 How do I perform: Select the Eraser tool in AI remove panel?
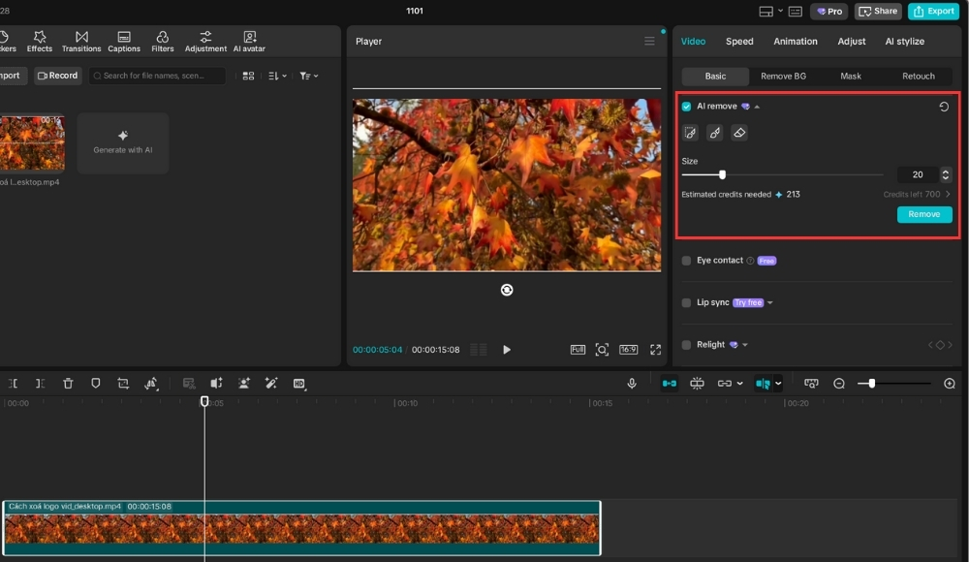(x=739, y=133)
